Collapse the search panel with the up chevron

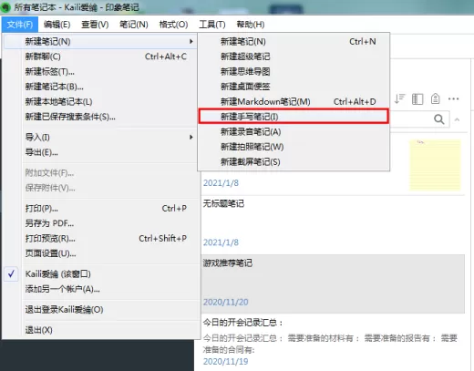[457, 119]
